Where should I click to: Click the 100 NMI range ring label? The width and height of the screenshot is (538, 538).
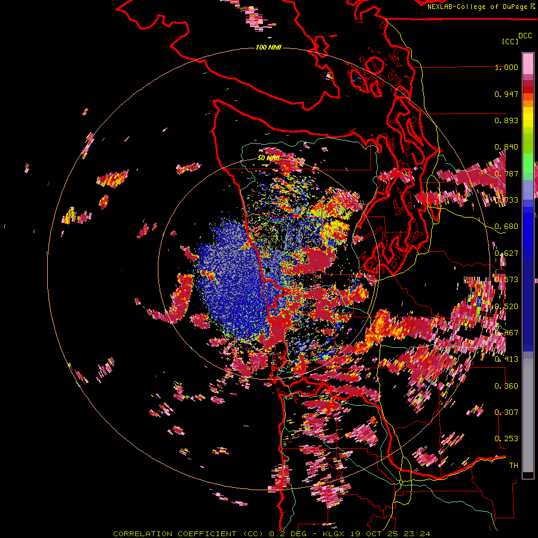(x=268, y=47)
